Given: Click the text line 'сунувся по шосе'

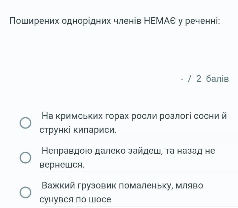Looking at the screenshot, I should click(x=75, y=199).
